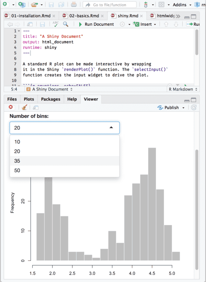Screen dimensions: 206x282
Task: Open the gear options dropdown arrow
Action: click(129, 25)
